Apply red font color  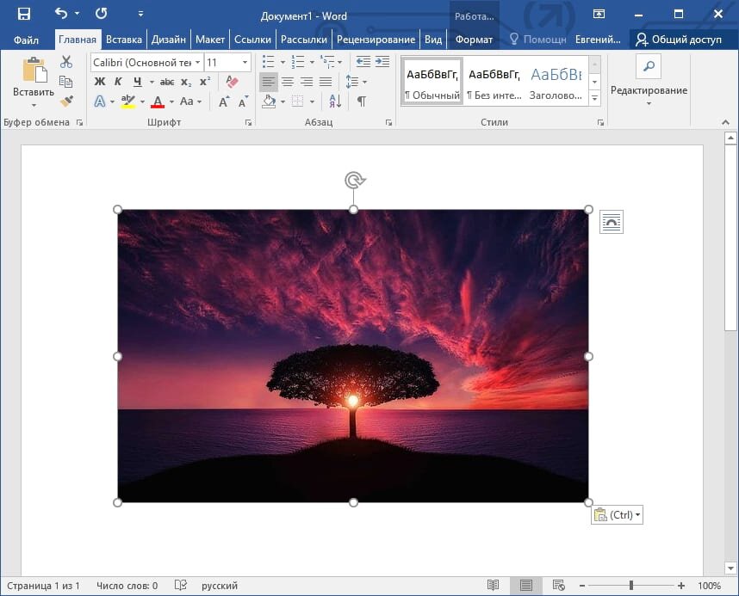pos(158,101)
